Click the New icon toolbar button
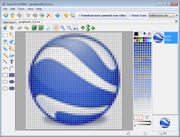The image size is (180, 137). (x=6, y=15)
